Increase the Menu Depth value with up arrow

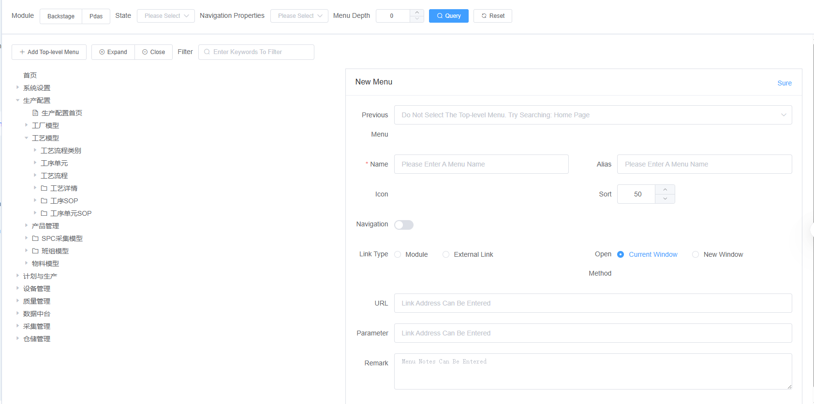pos(417,13)
